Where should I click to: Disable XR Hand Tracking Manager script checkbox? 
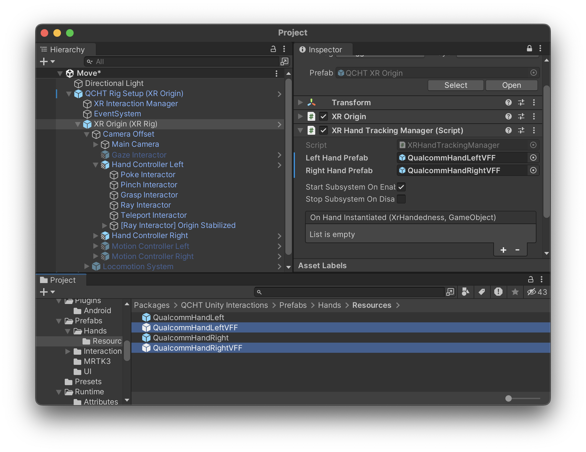click(x=323, y=131)
